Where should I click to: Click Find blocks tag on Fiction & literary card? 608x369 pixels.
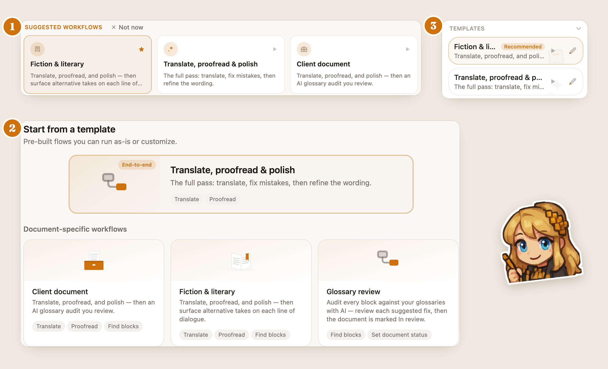tap(270, 335)
